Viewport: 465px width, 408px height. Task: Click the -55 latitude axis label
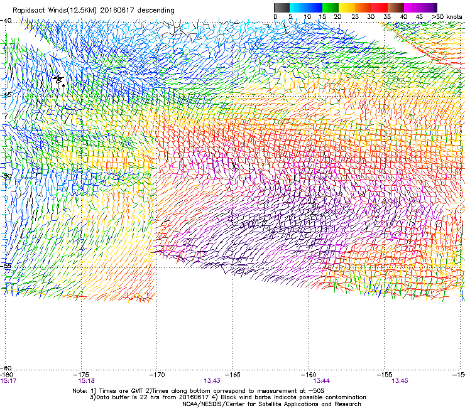coord(6,266)
